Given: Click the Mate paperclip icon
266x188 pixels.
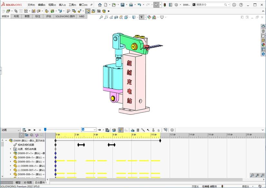Looking at the screenshot, I should click(x=16, y=11).
